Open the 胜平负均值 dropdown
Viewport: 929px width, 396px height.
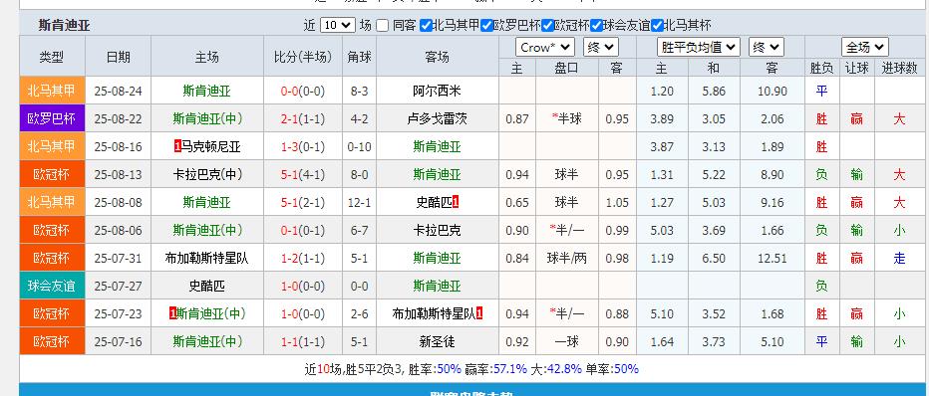pos(698,48)
